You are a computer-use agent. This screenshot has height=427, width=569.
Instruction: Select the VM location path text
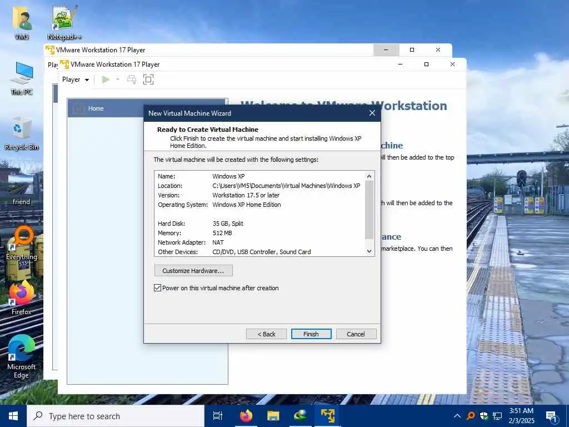(286, 186)
